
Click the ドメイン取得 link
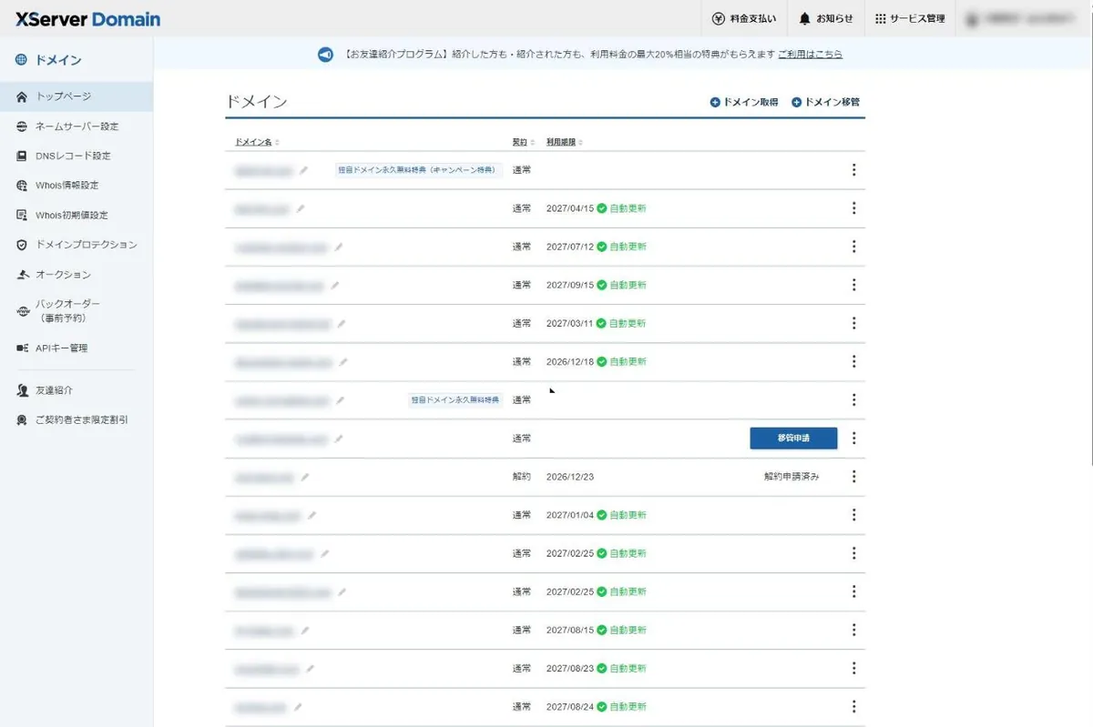pyautogui.click(x=744, y=103)
